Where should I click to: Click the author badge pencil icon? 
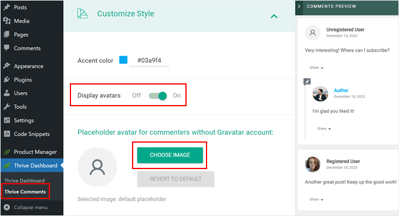click(307, 82)
